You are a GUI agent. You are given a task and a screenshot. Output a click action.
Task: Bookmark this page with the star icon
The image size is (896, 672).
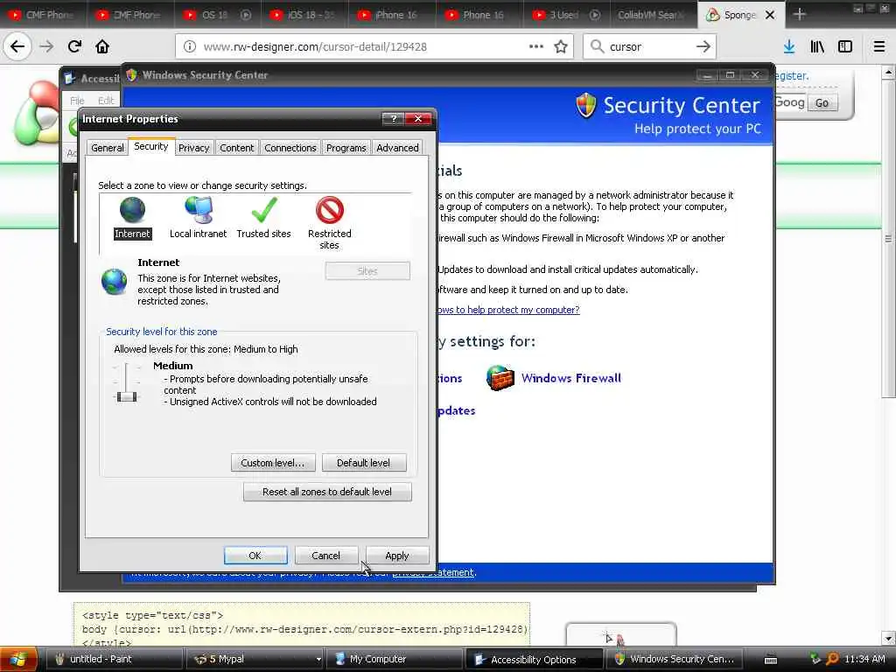click(561, 46)
